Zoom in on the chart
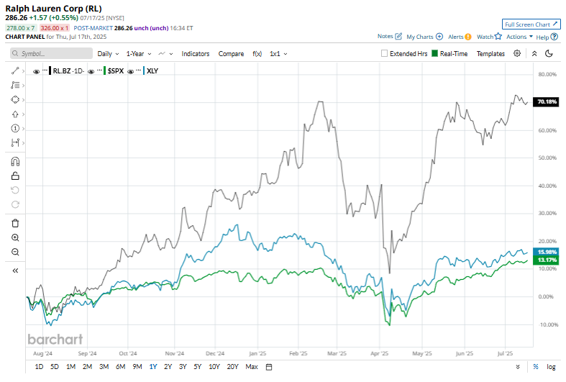 tap(15, 237)
